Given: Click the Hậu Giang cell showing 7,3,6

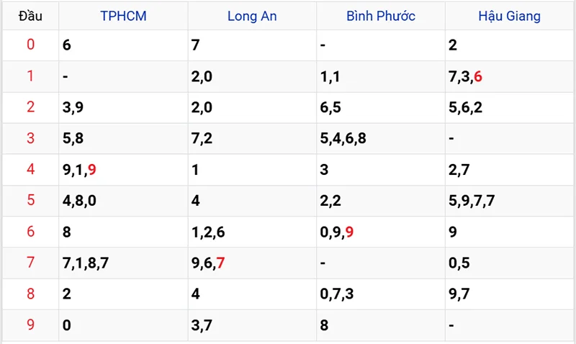Looking at the screenshot, I should [x=465, y=76].
